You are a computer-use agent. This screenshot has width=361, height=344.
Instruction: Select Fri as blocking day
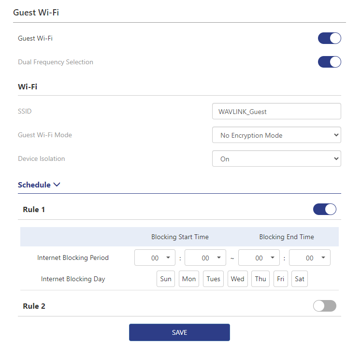click(281, 279)
